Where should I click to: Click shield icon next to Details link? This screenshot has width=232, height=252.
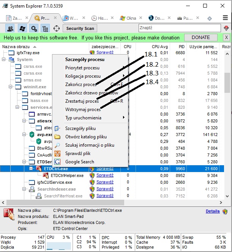(225, 211)
